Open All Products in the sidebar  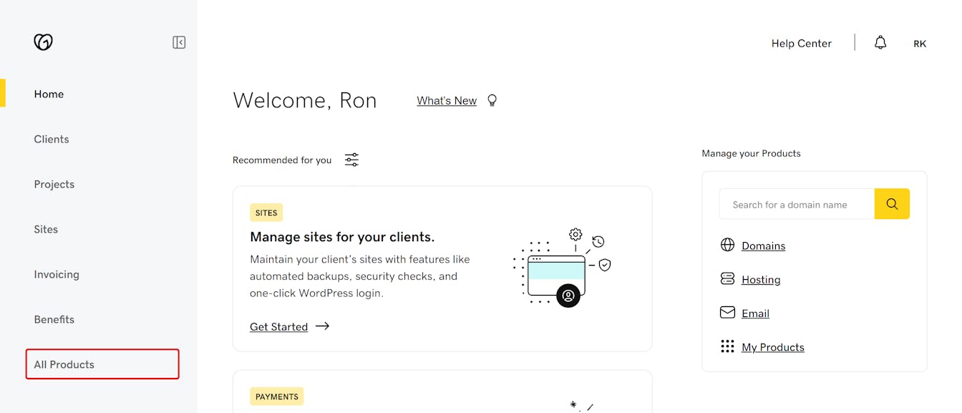click(x=64, y=364)
